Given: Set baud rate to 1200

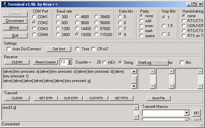Looking at the screenshot, I should tap(63, 28).
